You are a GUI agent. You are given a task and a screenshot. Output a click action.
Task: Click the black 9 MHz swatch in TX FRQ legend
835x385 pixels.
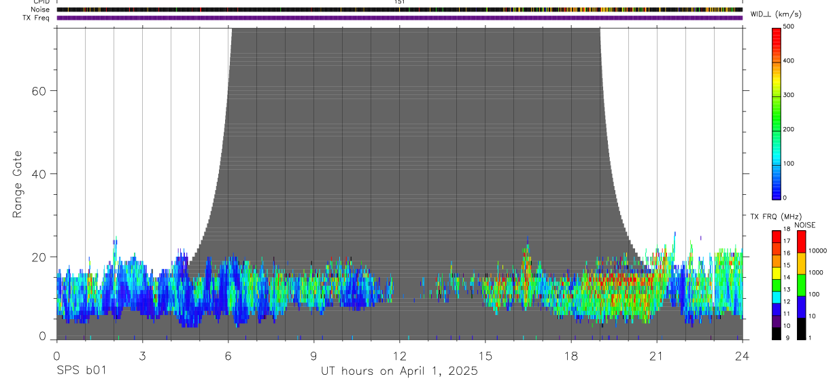[777, 333]
